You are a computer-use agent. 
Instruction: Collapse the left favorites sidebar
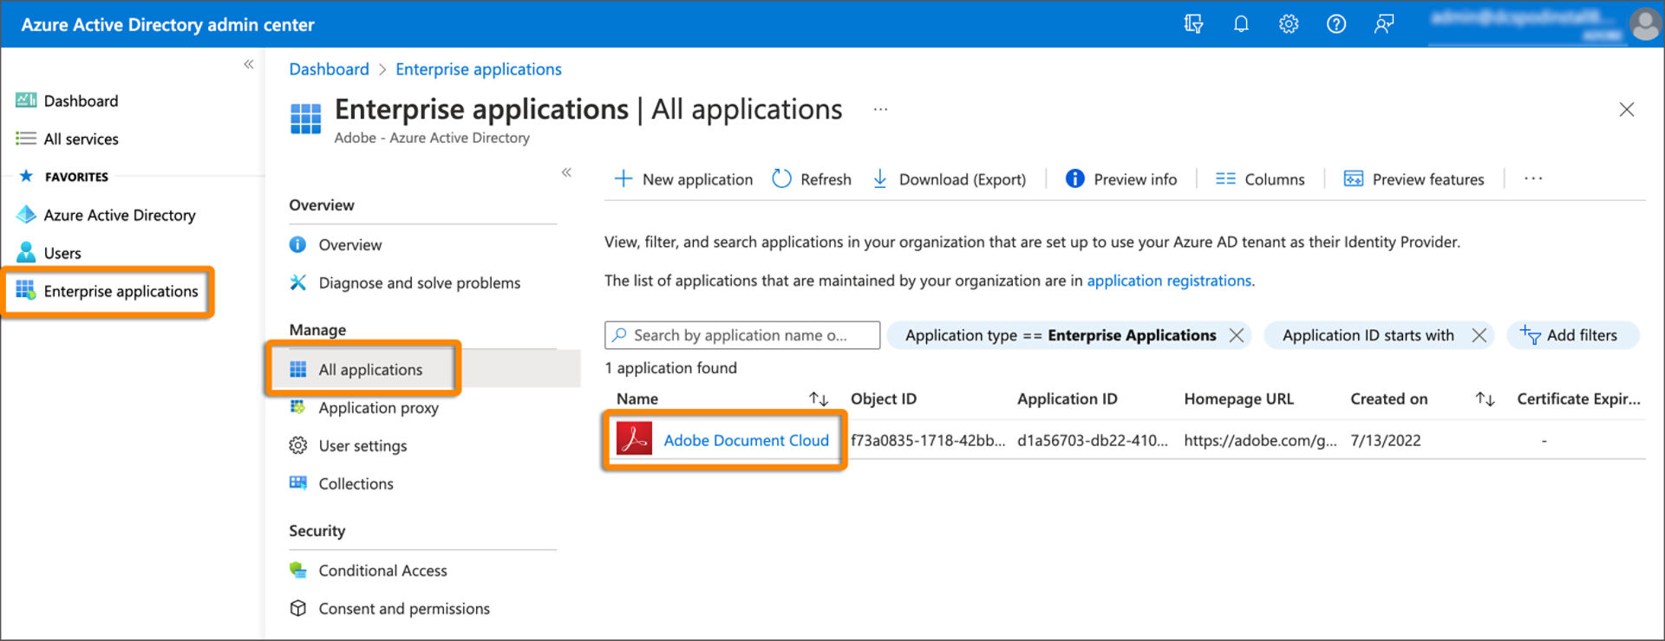point(249,64)
